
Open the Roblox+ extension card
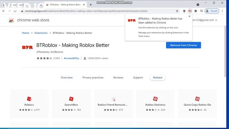(29, 104)
